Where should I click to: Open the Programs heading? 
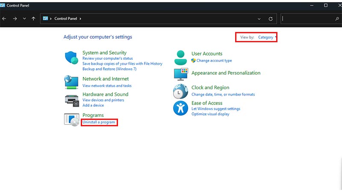(93, 115)
